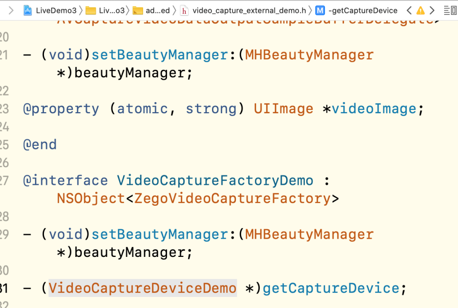This screenshot has height=308, width=458.
Task: Click the @end keyword on line 25
Action: 40,145
